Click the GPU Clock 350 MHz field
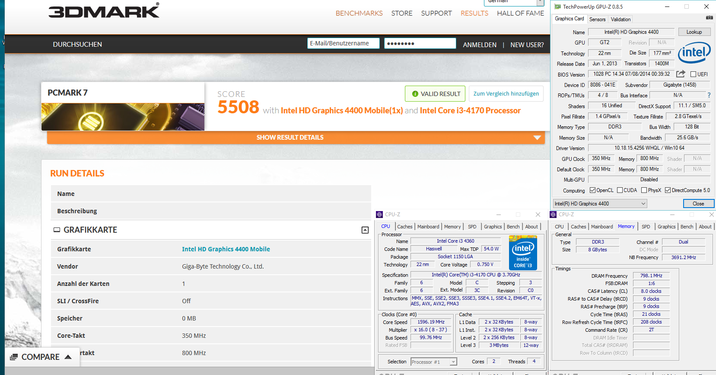716x375 pixels. 601,159
